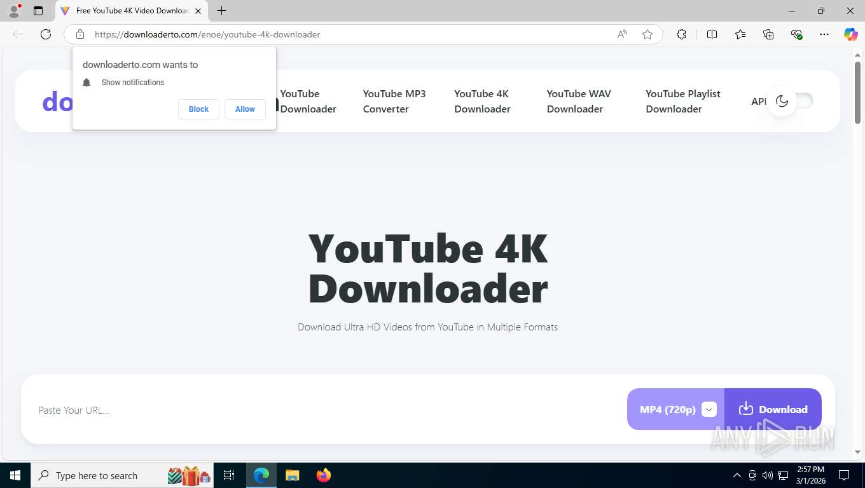Click the taskbar search box
Viewport: 865px width, 488px height.
[122, 475]
